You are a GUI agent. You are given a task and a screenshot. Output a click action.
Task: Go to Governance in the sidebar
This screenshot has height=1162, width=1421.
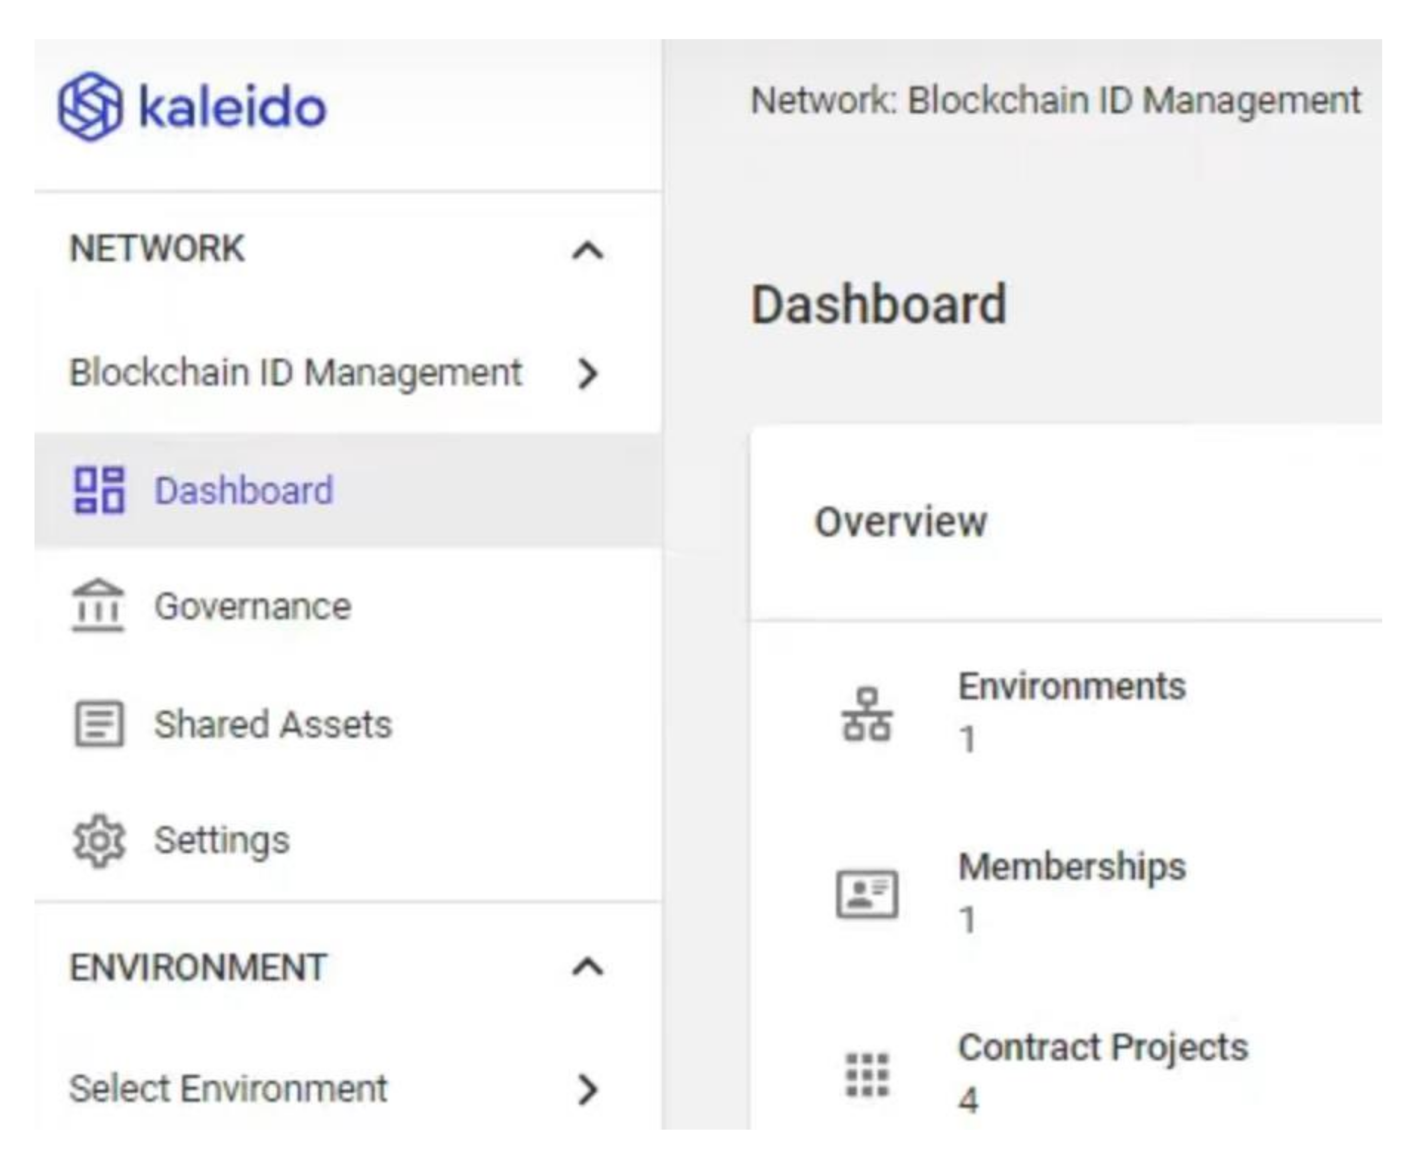click(x=253, y=607)
